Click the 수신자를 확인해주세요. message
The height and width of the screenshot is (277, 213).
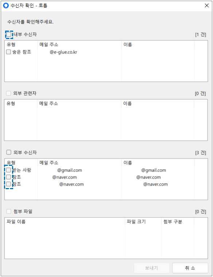[x=30, y=22]
